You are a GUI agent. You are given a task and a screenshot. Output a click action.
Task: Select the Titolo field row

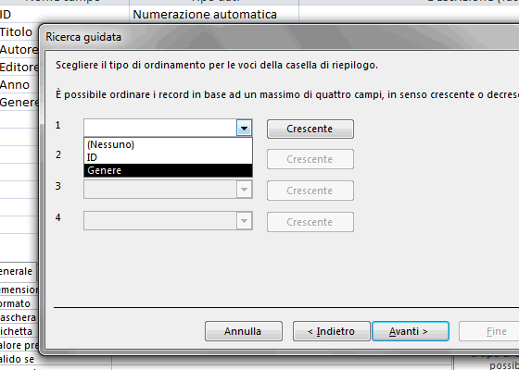pos(19,32)
